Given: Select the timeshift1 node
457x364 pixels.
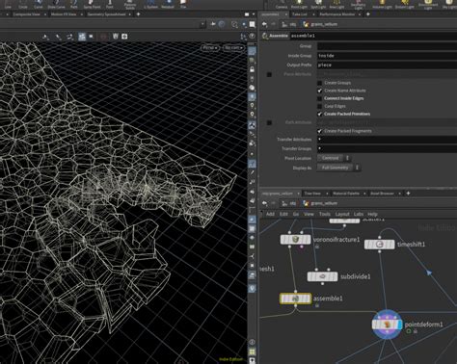Looking at the screenshot, I should [379, 245].
